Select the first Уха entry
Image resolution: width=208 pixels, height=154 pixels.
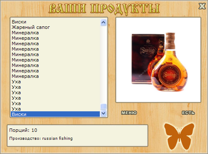(x=55, y=82)
